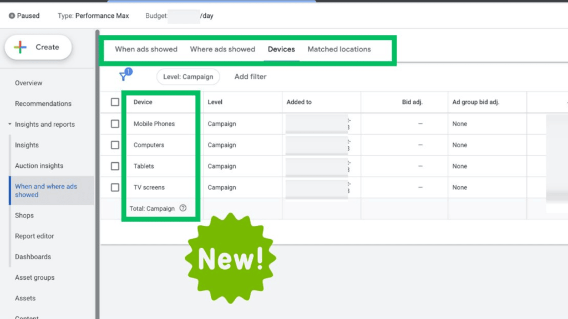Select the Computers row checkbox
This screenshot has height=319, width=568.
pos(115,145)
